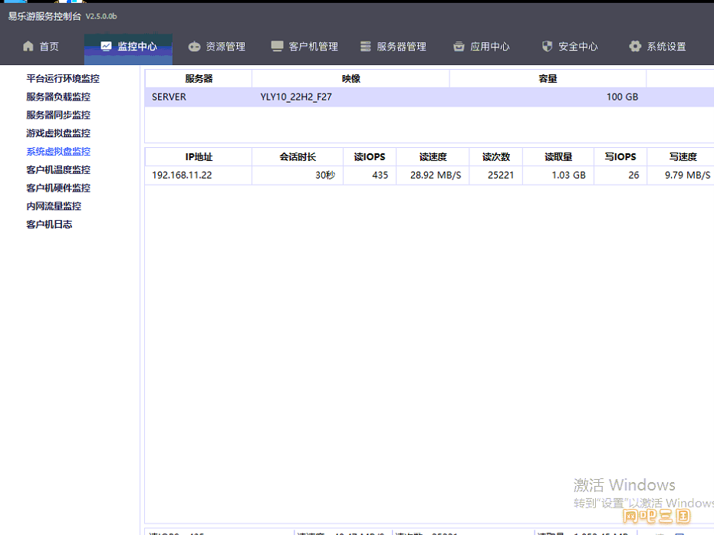Click the 读速度 column header
This screenshot has height=535, width=714.
(433, 157)
